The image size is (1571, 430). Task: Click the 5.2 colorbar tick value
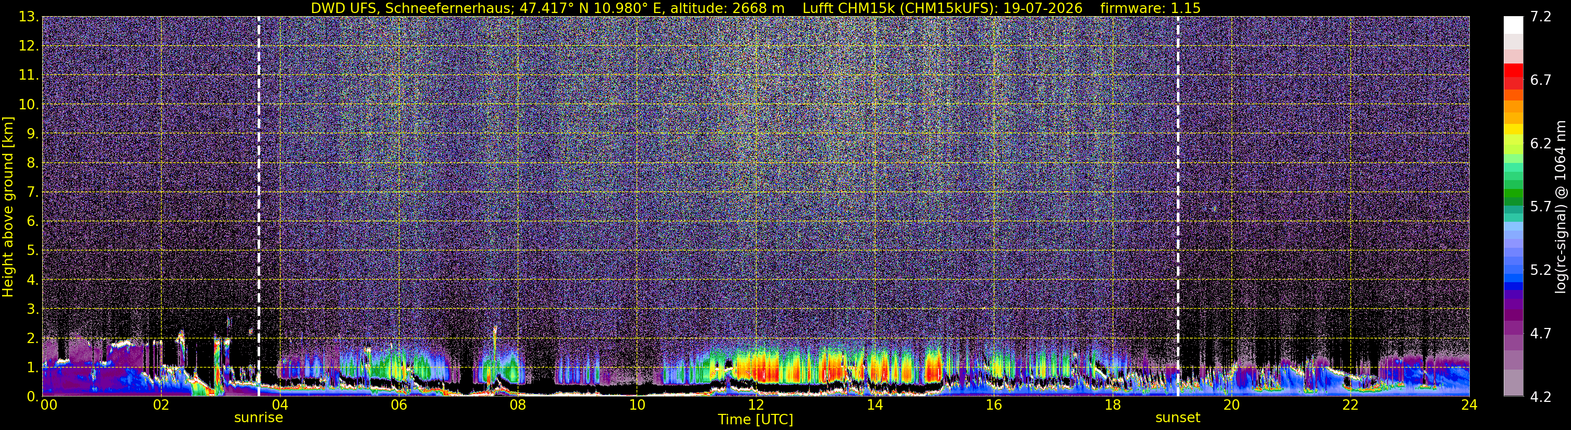1541,270
